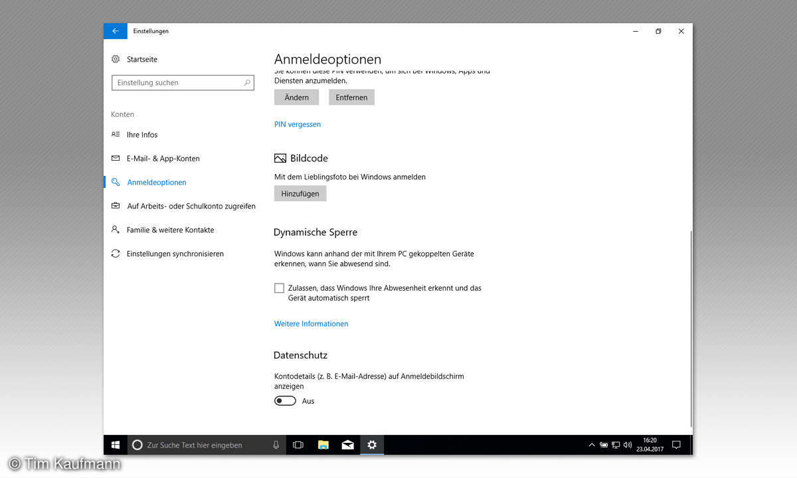Click 'Entfernen' to remove the PIN

tap(351, 98)
